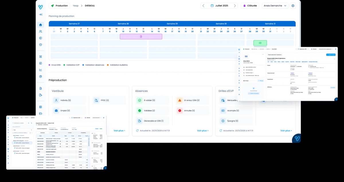Open the Home icon in main sidebar
This screenshot has width=344, height=182.
[x=40, y=25]
